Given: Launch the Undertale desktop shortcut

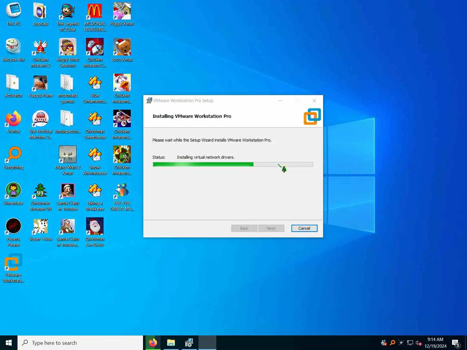Looking at the screenshot, I should 13,194.
